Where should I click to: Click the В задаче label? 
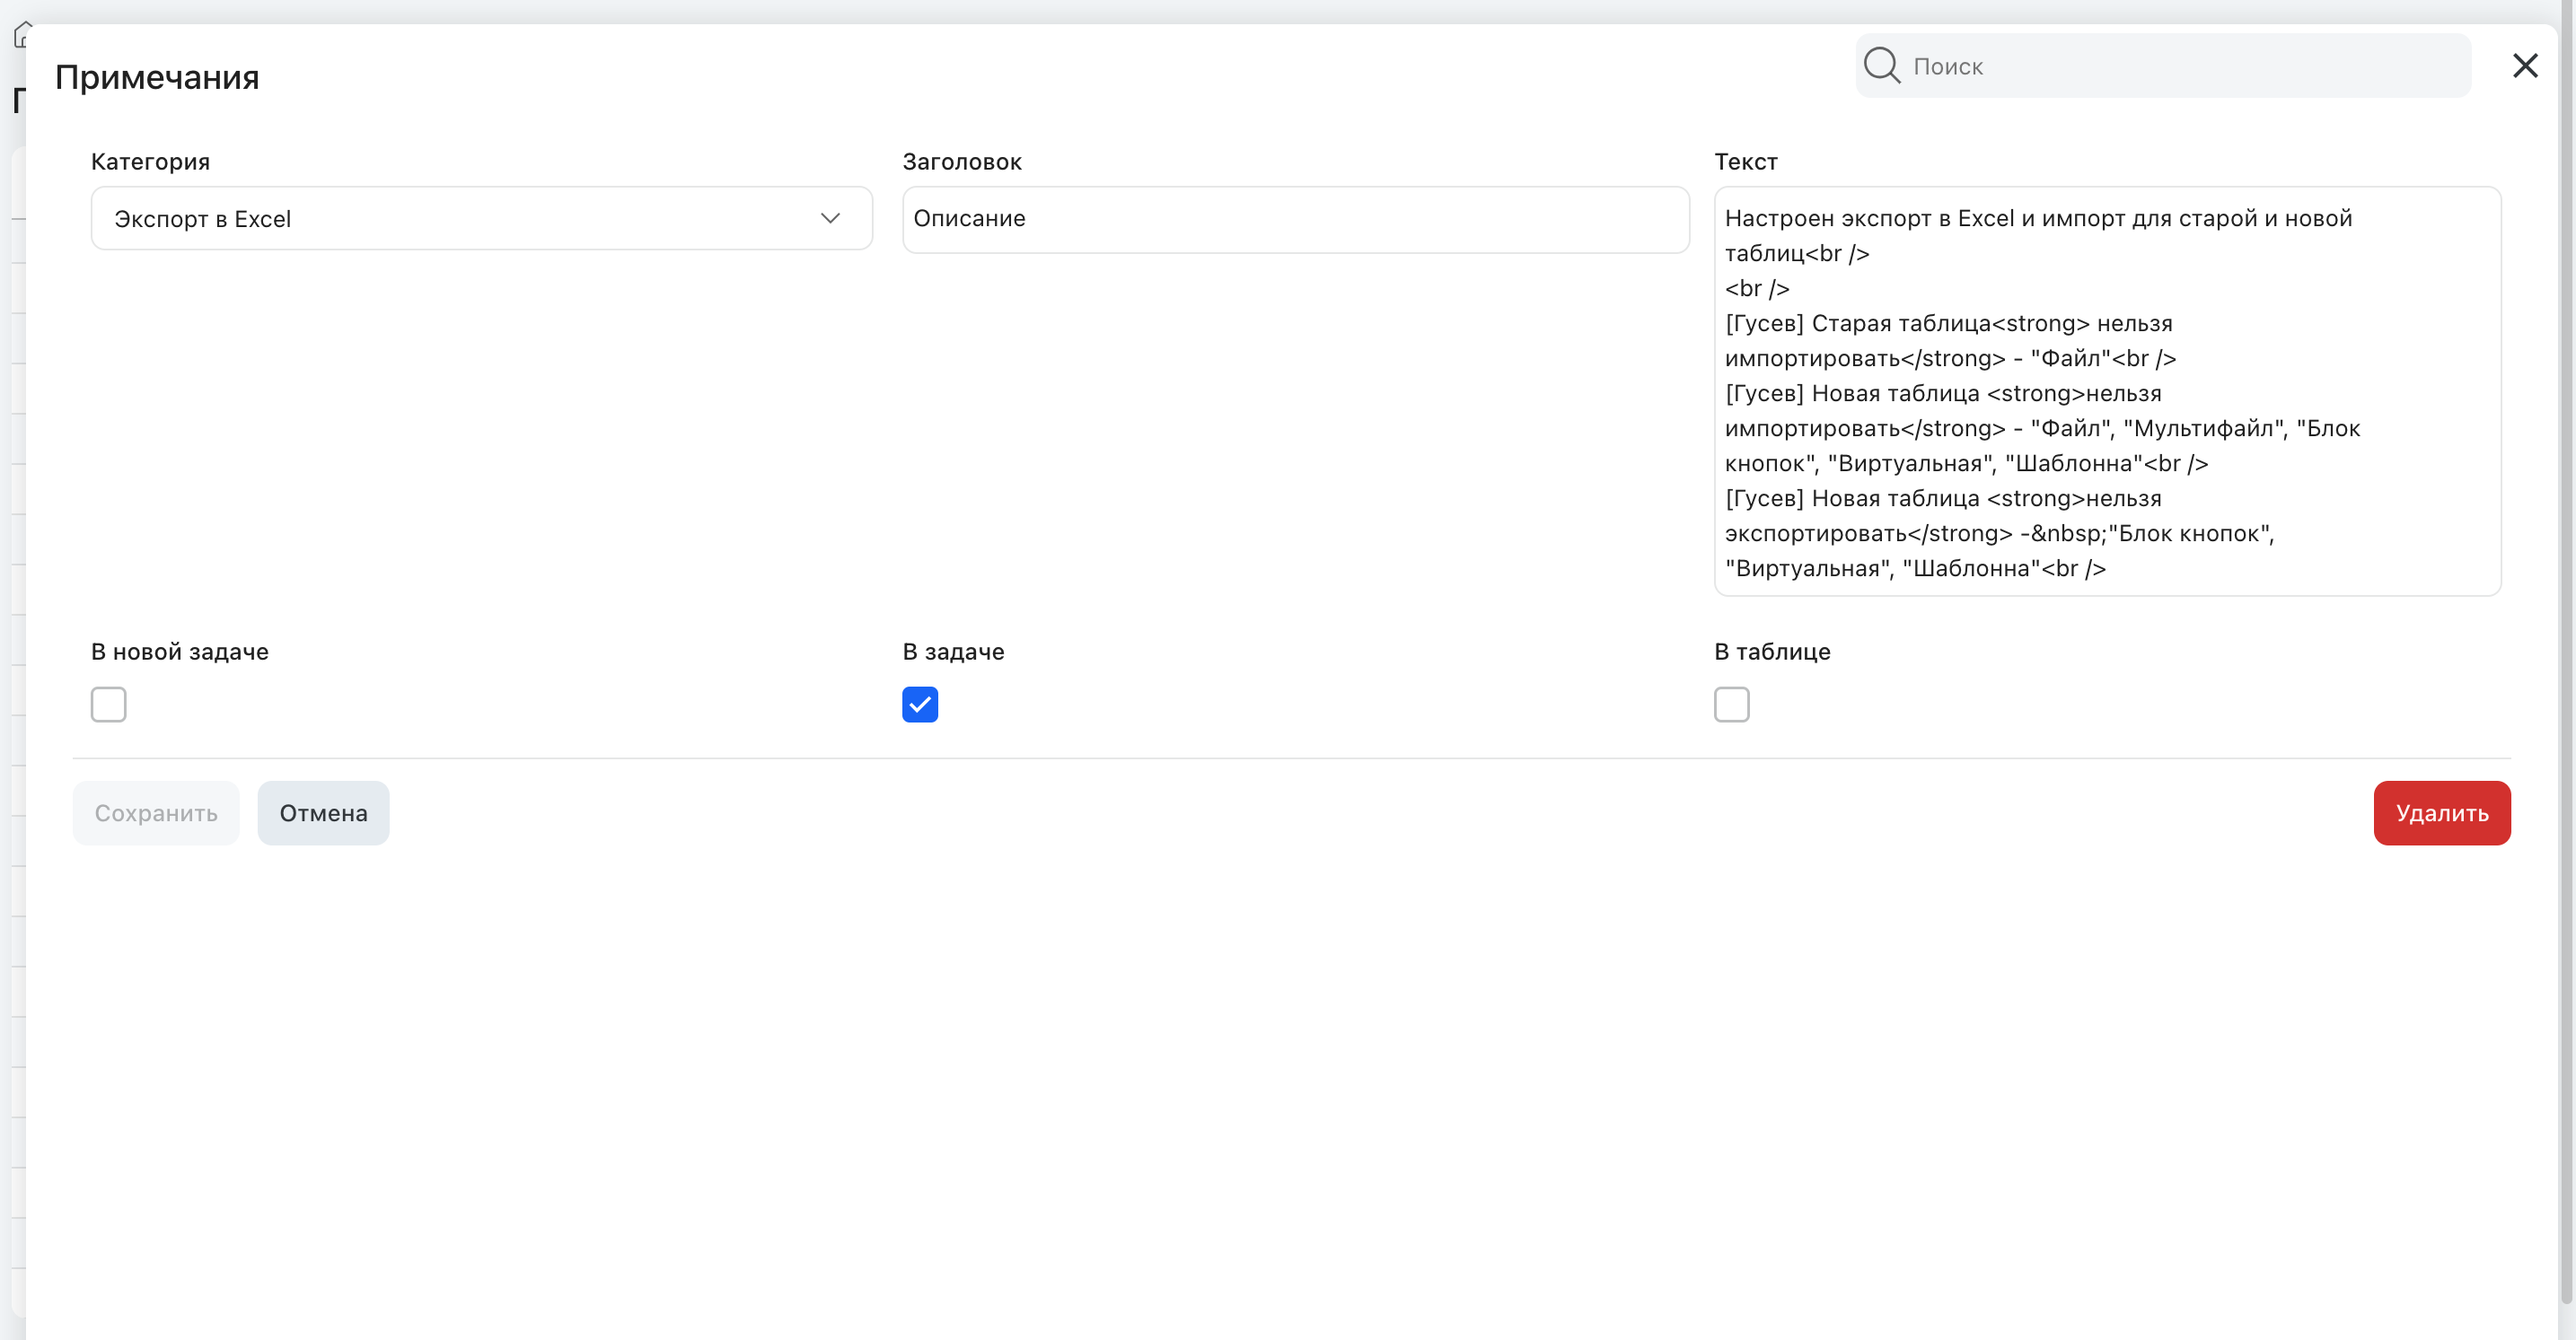pos(953,652)
